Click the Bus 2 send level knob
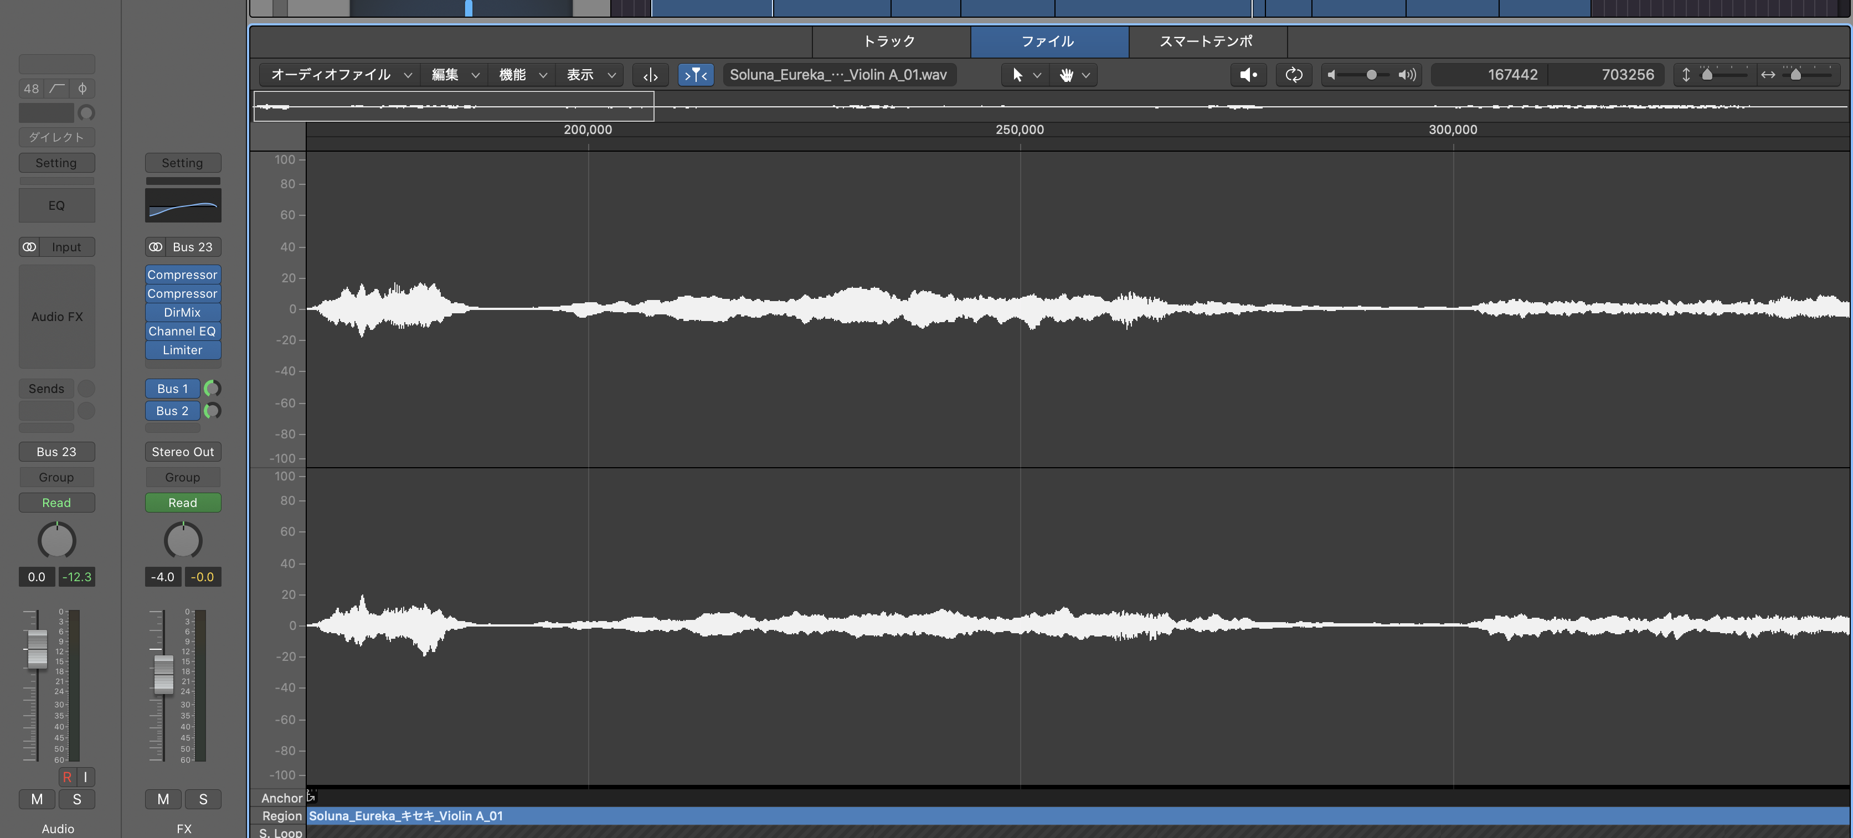 (x=212, y=411)
